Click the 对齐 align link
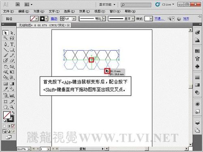 [186, 19]
